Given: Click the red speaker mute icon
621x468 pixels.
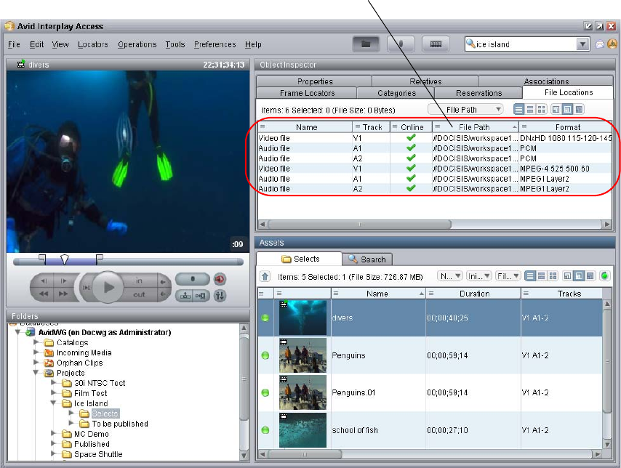Looking at the screenshot, I should coord(220,279).
